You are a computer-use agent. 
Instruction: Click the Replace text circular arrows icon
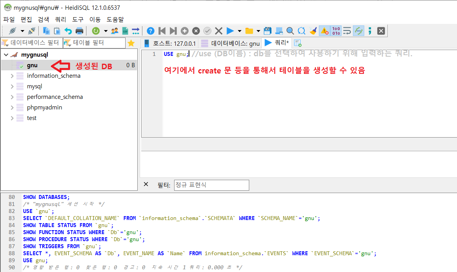[x=301, y=31]
